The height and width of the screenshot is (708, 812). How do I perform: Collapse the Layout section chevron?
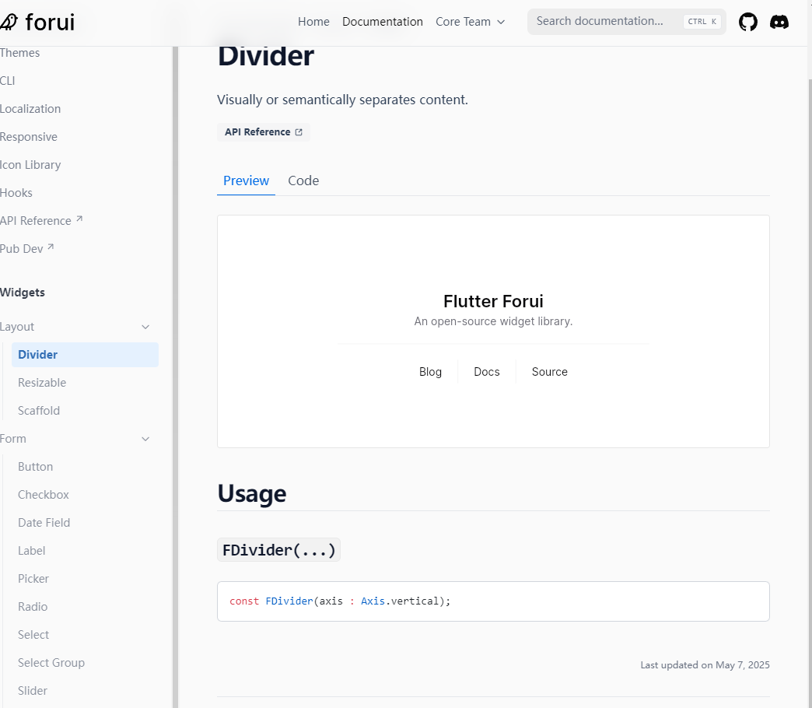tap(145, 327)
